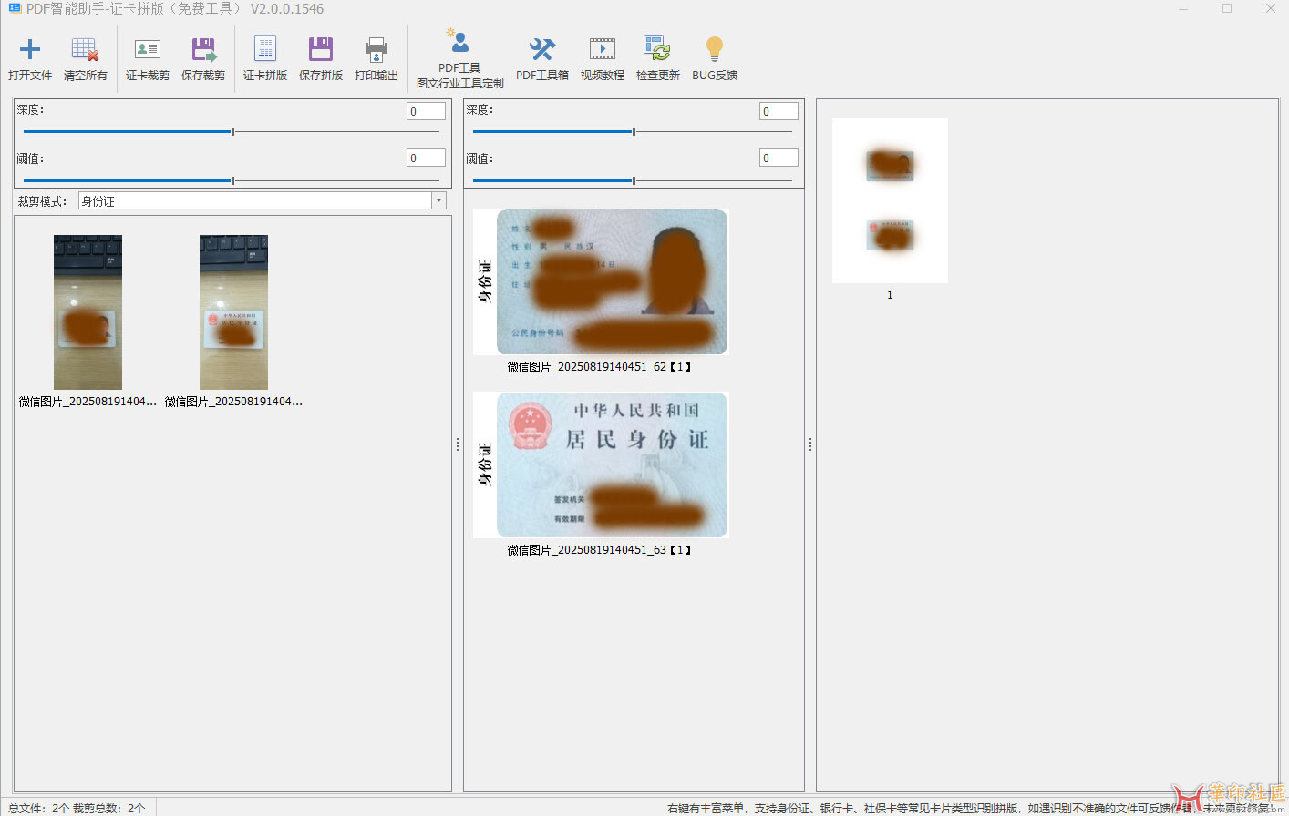Select page 1 layout preview thumbnail
This screenshot has width=1289, height=816.
(x=890, y=200)
